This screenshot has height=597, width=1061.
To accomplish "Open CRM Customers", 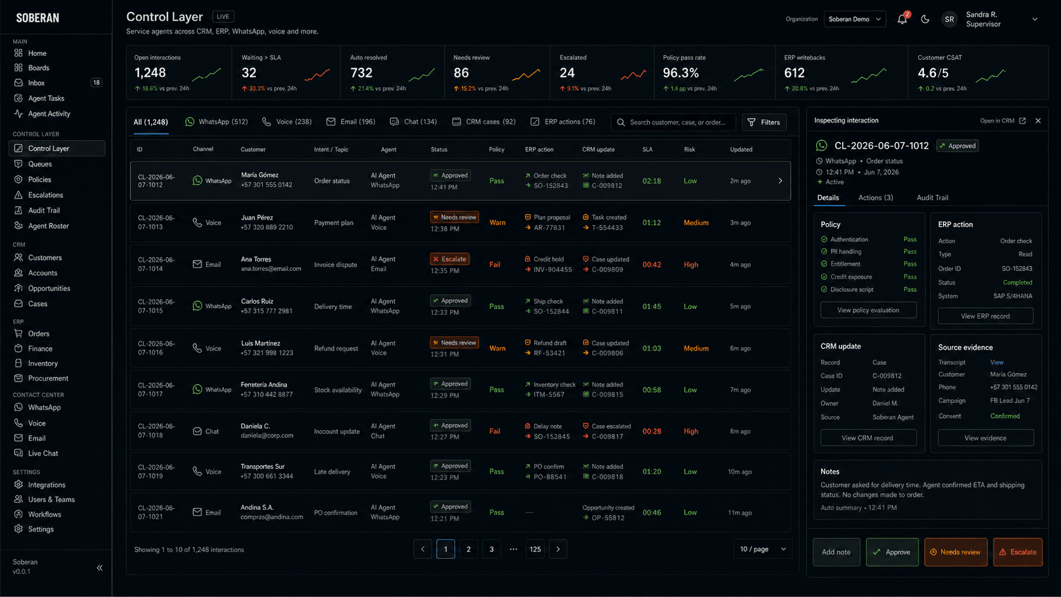I will 44,258.
